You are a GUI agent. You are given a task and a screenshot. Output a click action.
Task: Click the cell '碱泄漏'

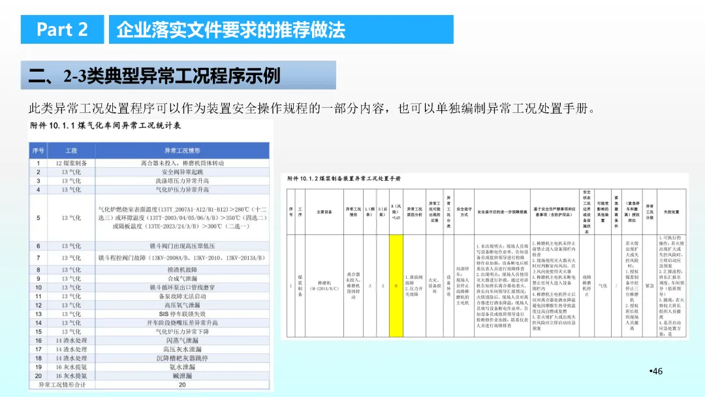182,376
